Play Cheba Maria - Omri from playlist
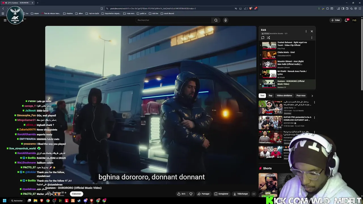Viewport: 363px width, 204px height. tap(287, 54)
